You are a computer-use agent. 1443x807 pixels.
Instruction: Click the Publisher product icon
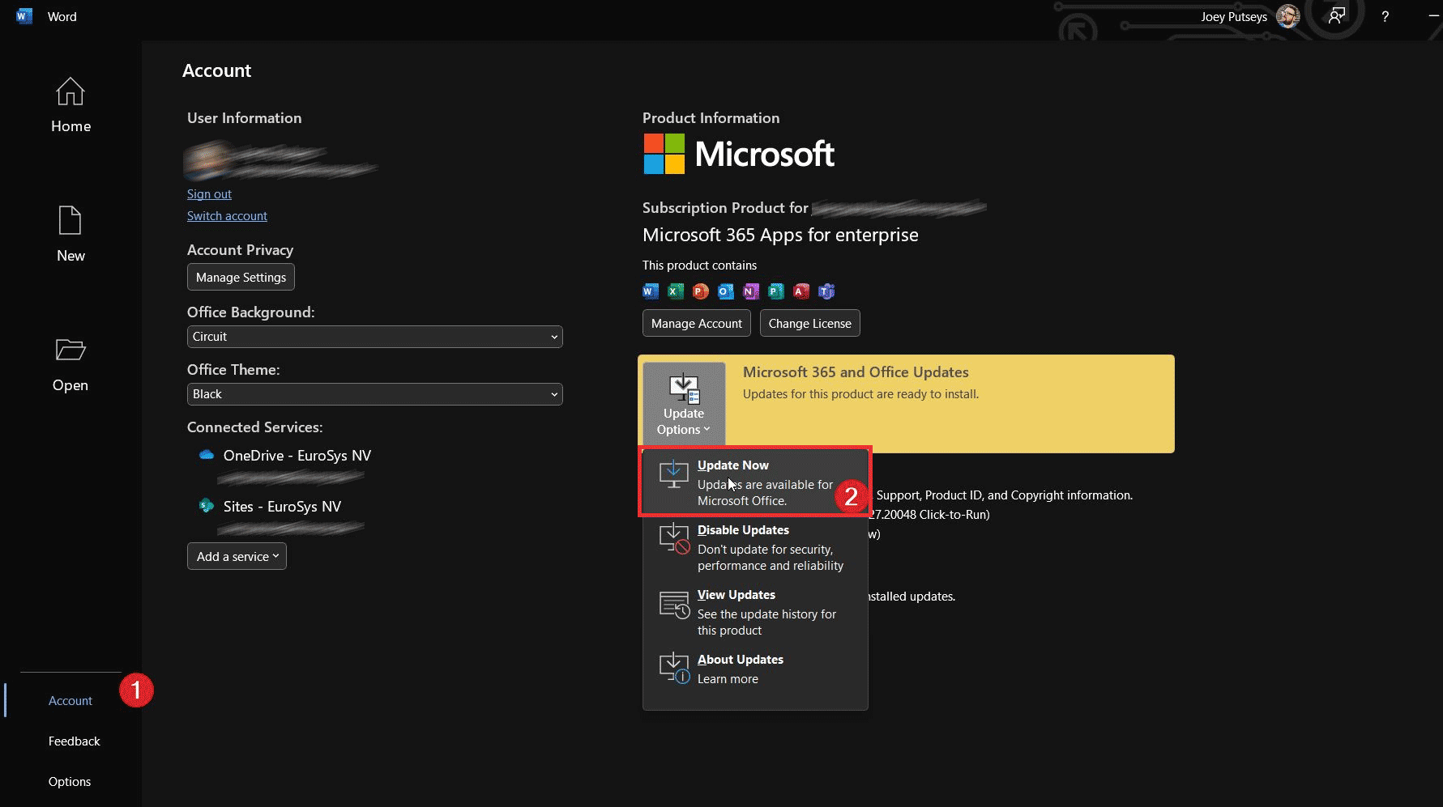coord(776,291)
